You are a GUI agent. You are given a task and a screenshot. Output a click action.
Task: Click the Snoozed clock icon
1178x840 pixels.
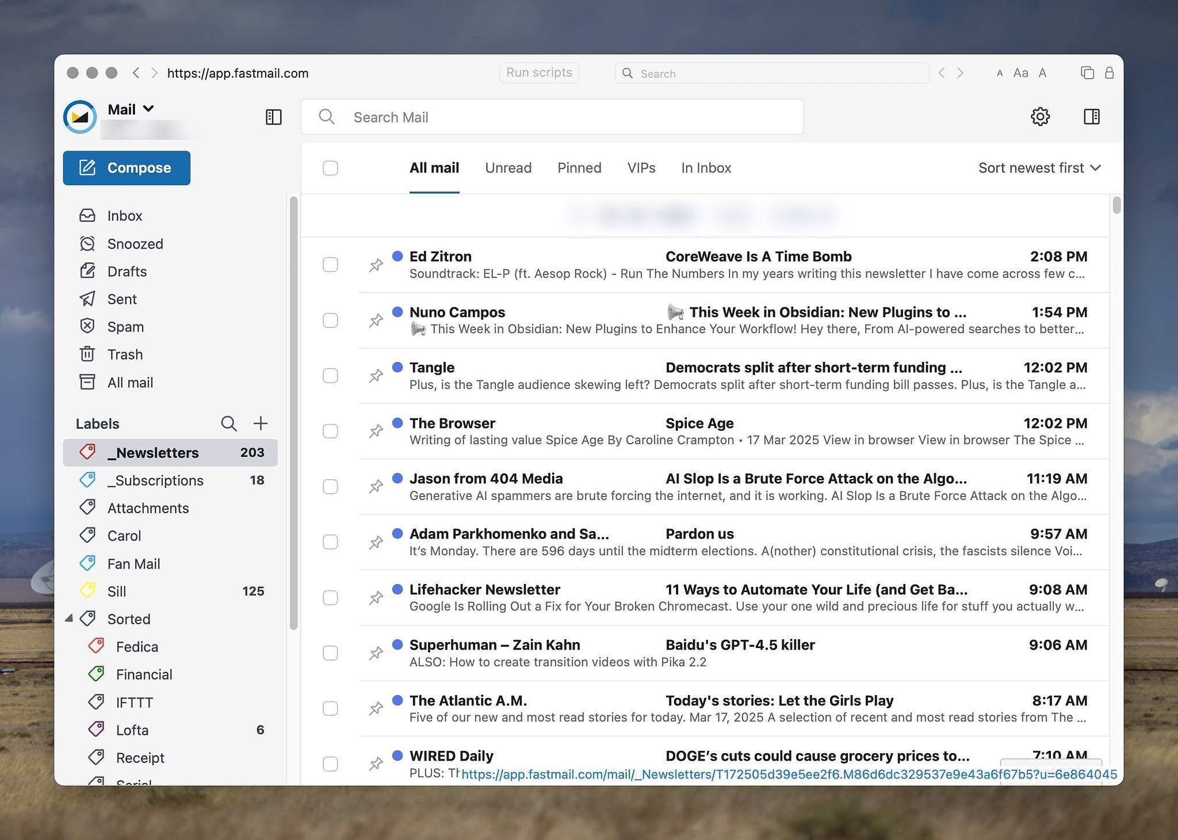(x=87, y=243)
